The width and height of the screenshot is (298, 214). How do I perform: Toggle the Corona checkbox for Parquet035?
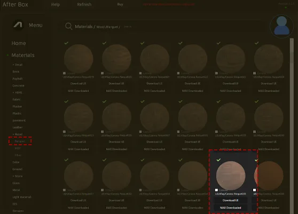pos(216,190)
